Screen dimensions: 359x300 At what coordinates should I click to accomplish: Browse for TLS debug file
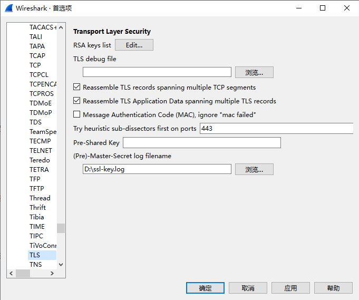[x=254, y=72]
